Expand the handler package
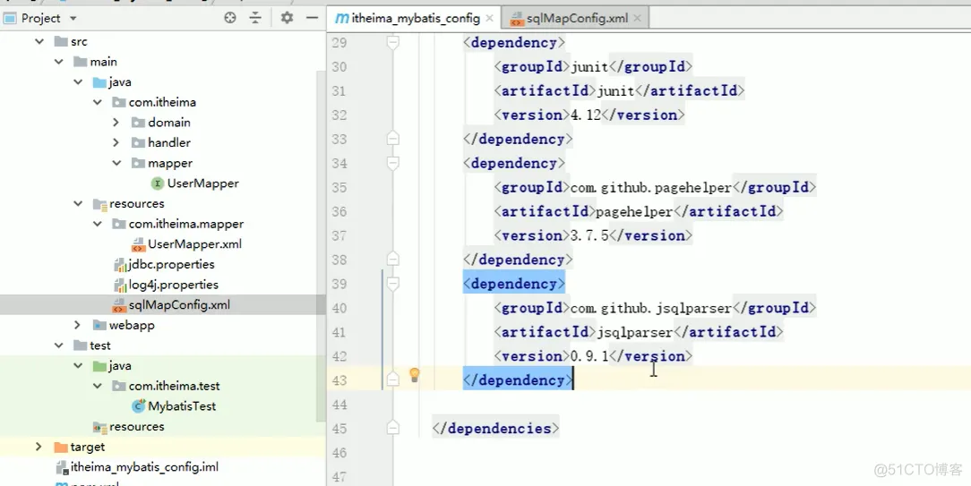971x486 pixels. (x=116, y=143)
